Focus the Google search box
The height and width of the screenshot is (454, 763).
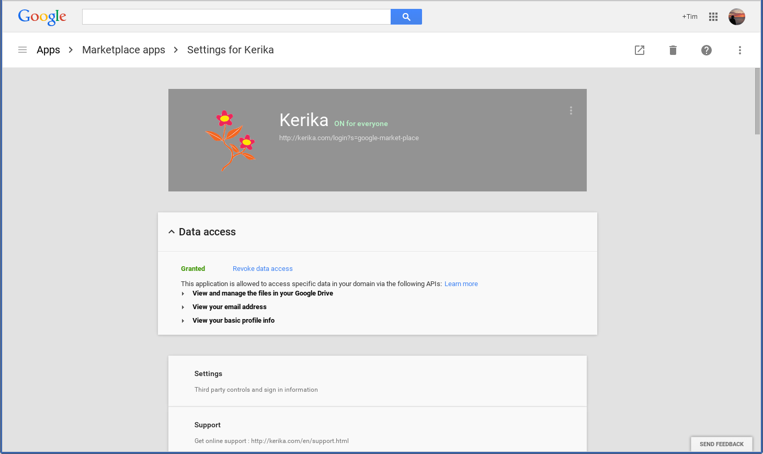pyautogui.click(x=236, y=17)
